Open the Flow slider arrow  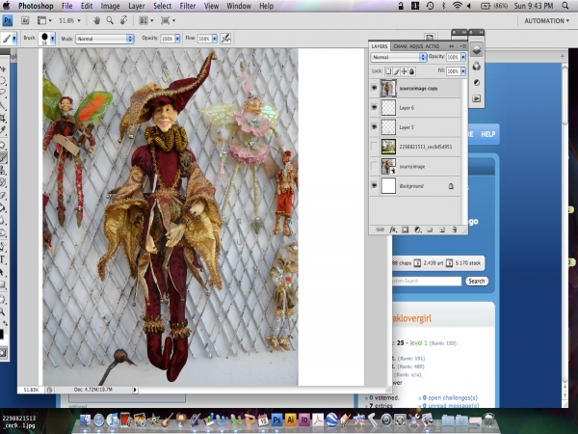(215, 39)
